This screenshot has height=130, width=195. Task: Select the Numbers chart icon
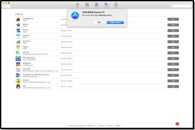click(x=18, y=42)
